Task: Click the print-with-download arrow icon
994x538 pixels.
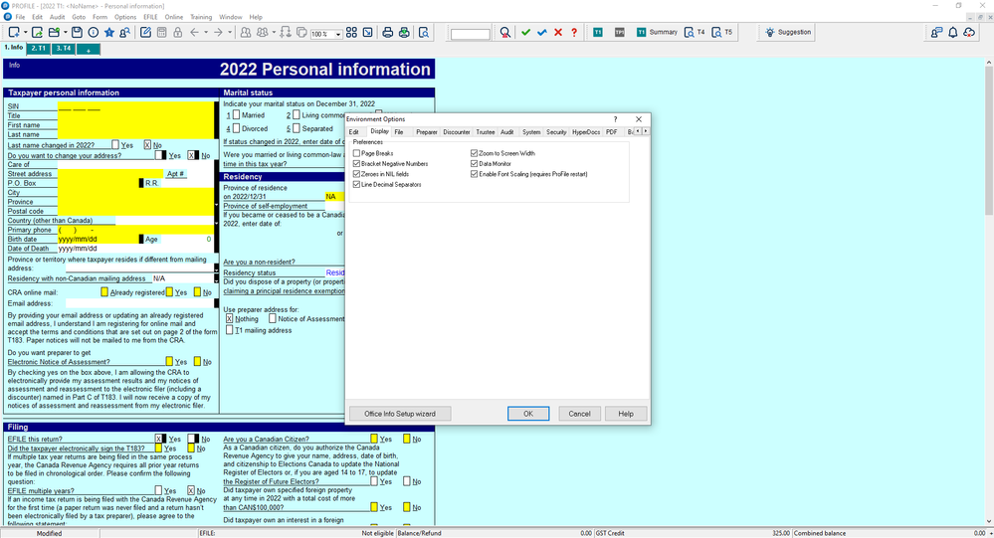Action: 404,32
